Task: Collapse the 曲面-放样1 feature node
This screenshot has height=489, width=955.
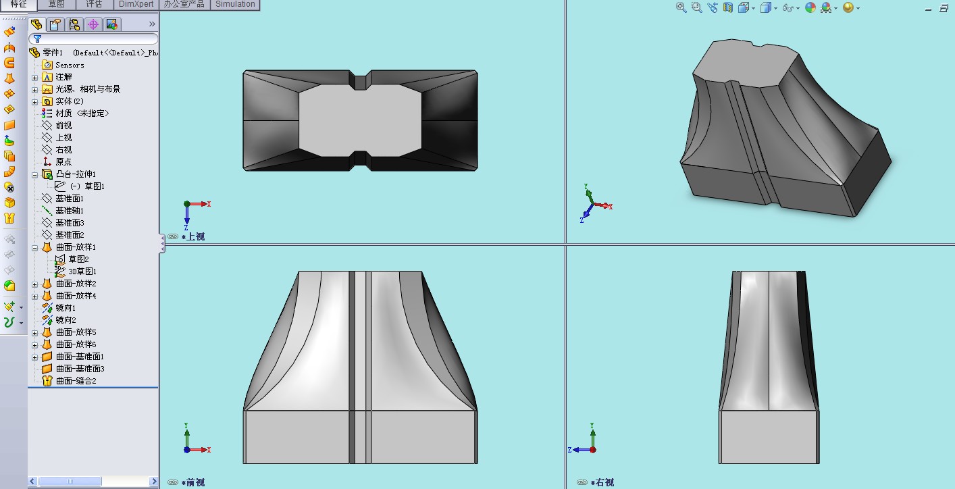Action: pyautogui.click(x=35, y=247)
